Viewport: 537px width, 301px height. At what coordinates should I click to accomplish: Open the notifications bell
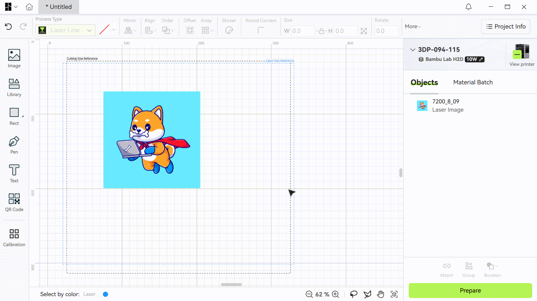(x=469, y=7)
